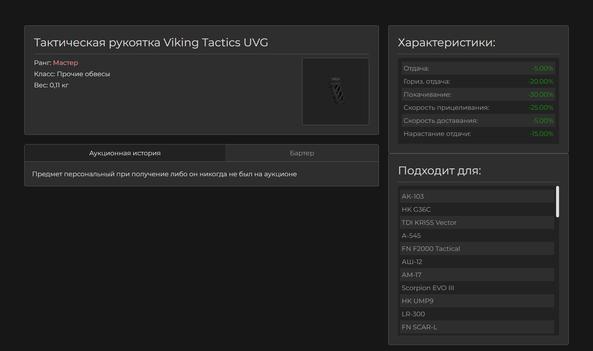
Task: Click the Viking Tactics UVG grip thumbnail
Action: tap(336, 91)
